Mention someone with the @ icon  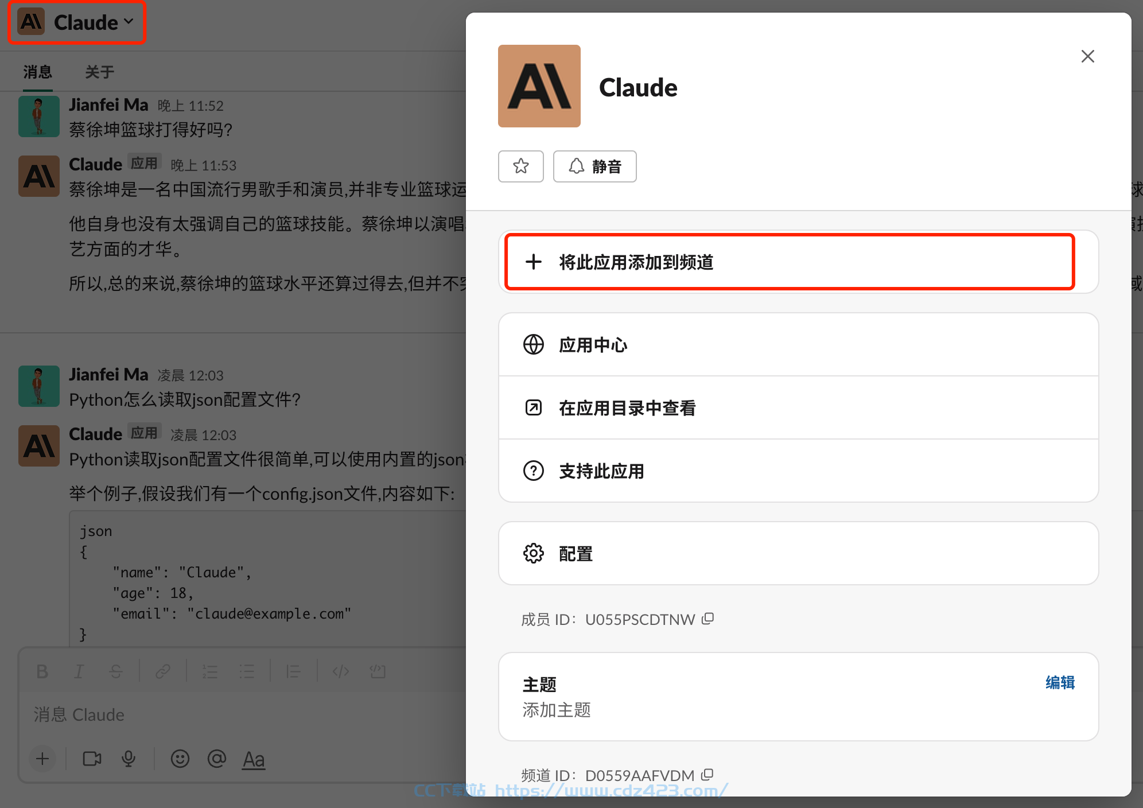point(216,759)
